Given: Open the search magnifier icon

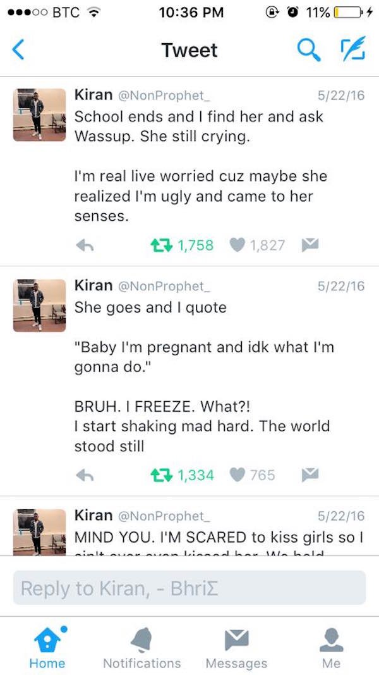Looking at the screenshot, I should click(x=309, y=50).
